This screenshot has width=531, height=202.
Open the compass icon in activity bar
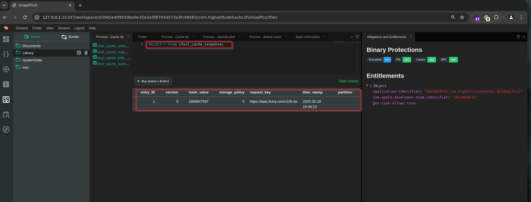coord(6,129)
